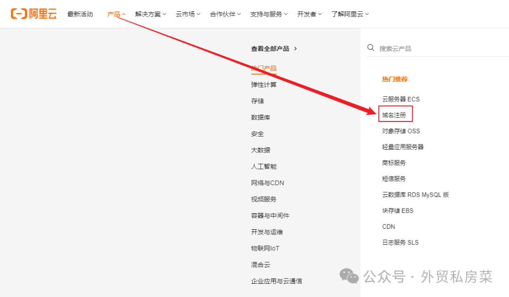Select the 弹性计算 category
This screenshot has height=297, width=509.
point(264,84)
